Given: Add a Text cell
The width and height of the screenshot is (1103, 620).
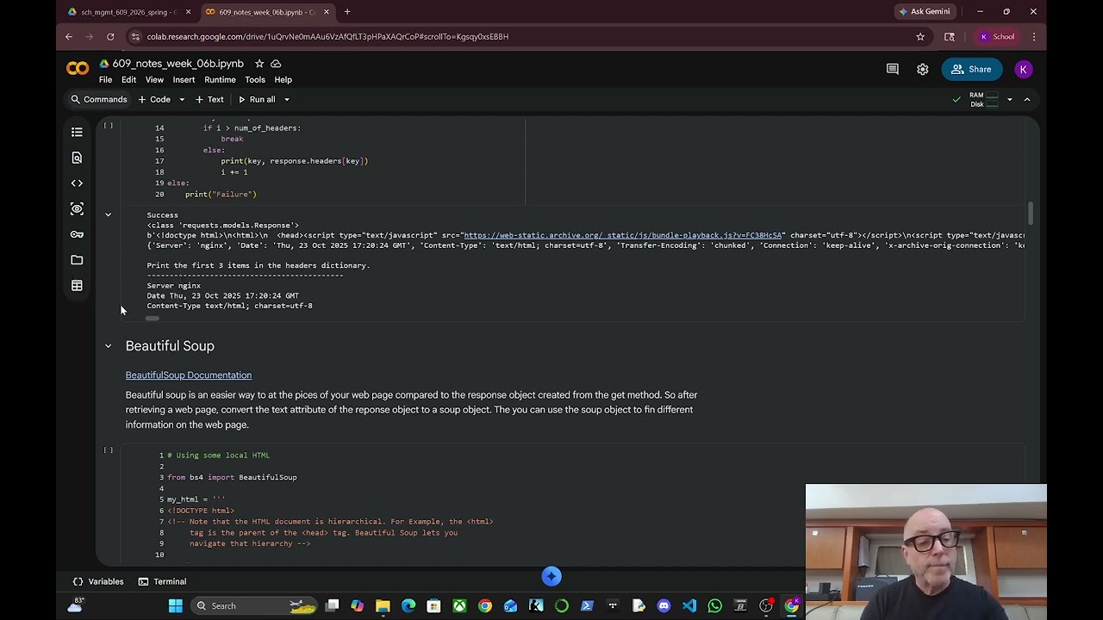Looking at the screenshot, I should coord(209,99).
